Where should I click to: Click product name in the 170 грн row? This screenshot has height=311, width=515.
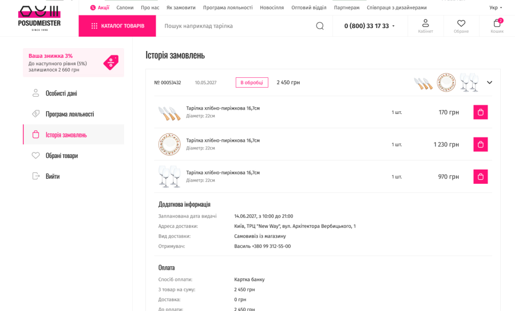pos(223,108)
